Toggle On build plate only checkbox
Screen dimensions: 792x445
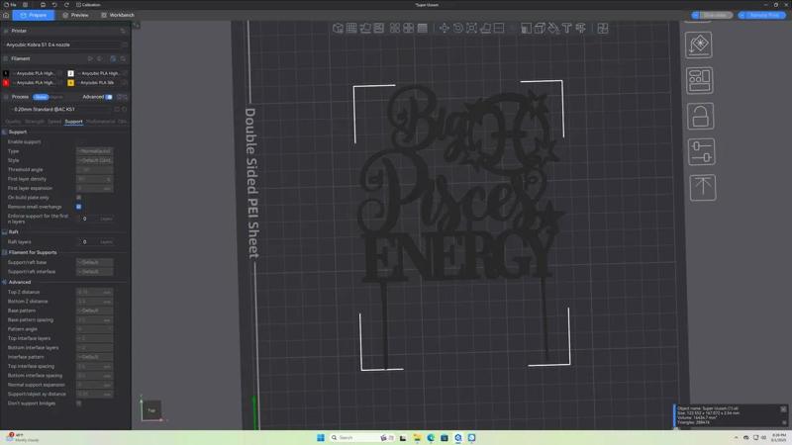pos(79,197)
